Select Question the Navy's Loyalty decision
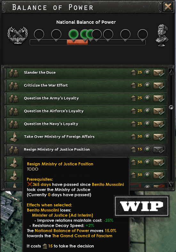This screenshot has height=252, width=176. coord(86,124)
